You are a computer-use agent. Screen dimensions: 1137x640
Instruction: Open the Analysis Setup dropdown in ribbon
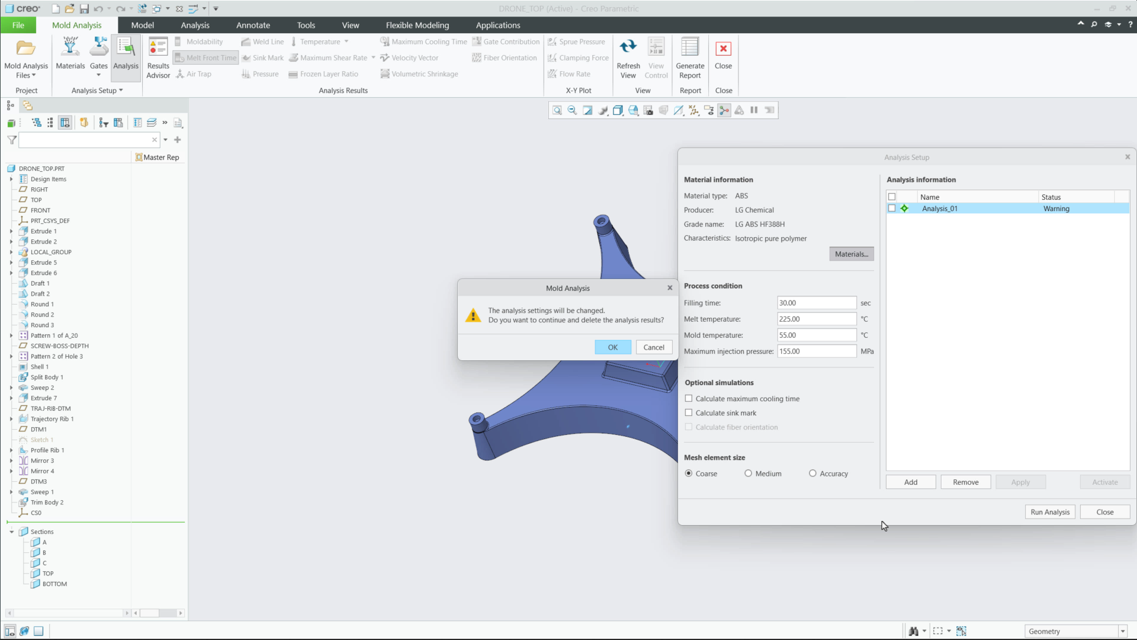click(97, 90)
